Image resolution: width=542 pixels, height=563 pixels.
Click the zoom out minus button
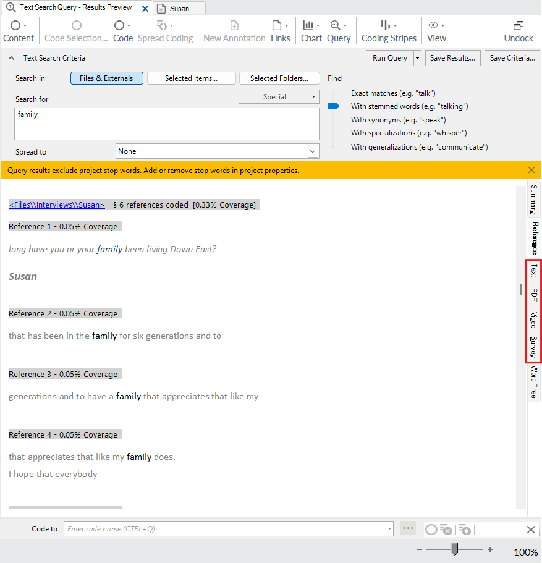click(419, 549)
